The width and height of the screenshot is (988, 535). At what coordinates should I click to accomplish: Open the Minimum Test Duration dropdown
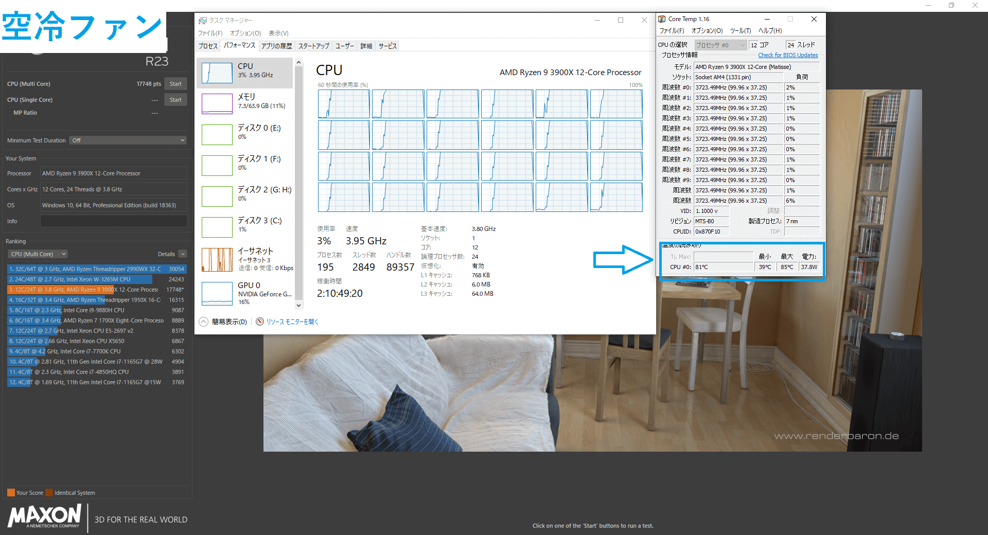[x=128, y=140]
